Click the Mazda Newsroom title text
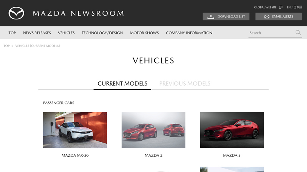The width and height of the screenshot is (307, 172). tap(78, 13)
